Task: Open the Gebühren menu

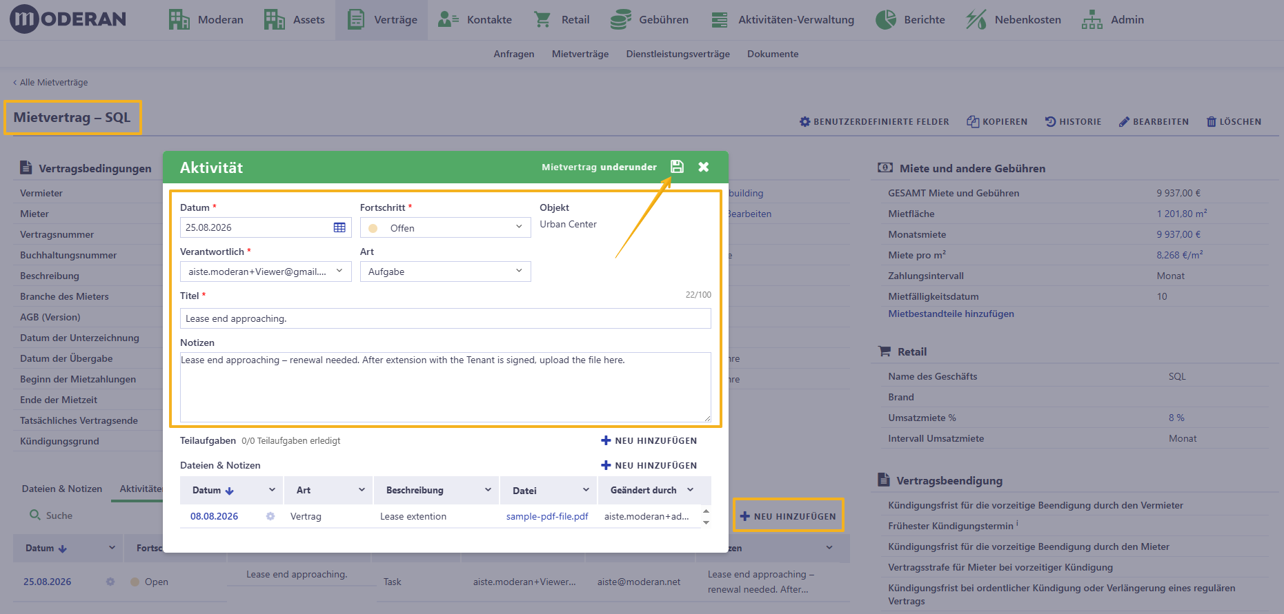Action: 649,19
